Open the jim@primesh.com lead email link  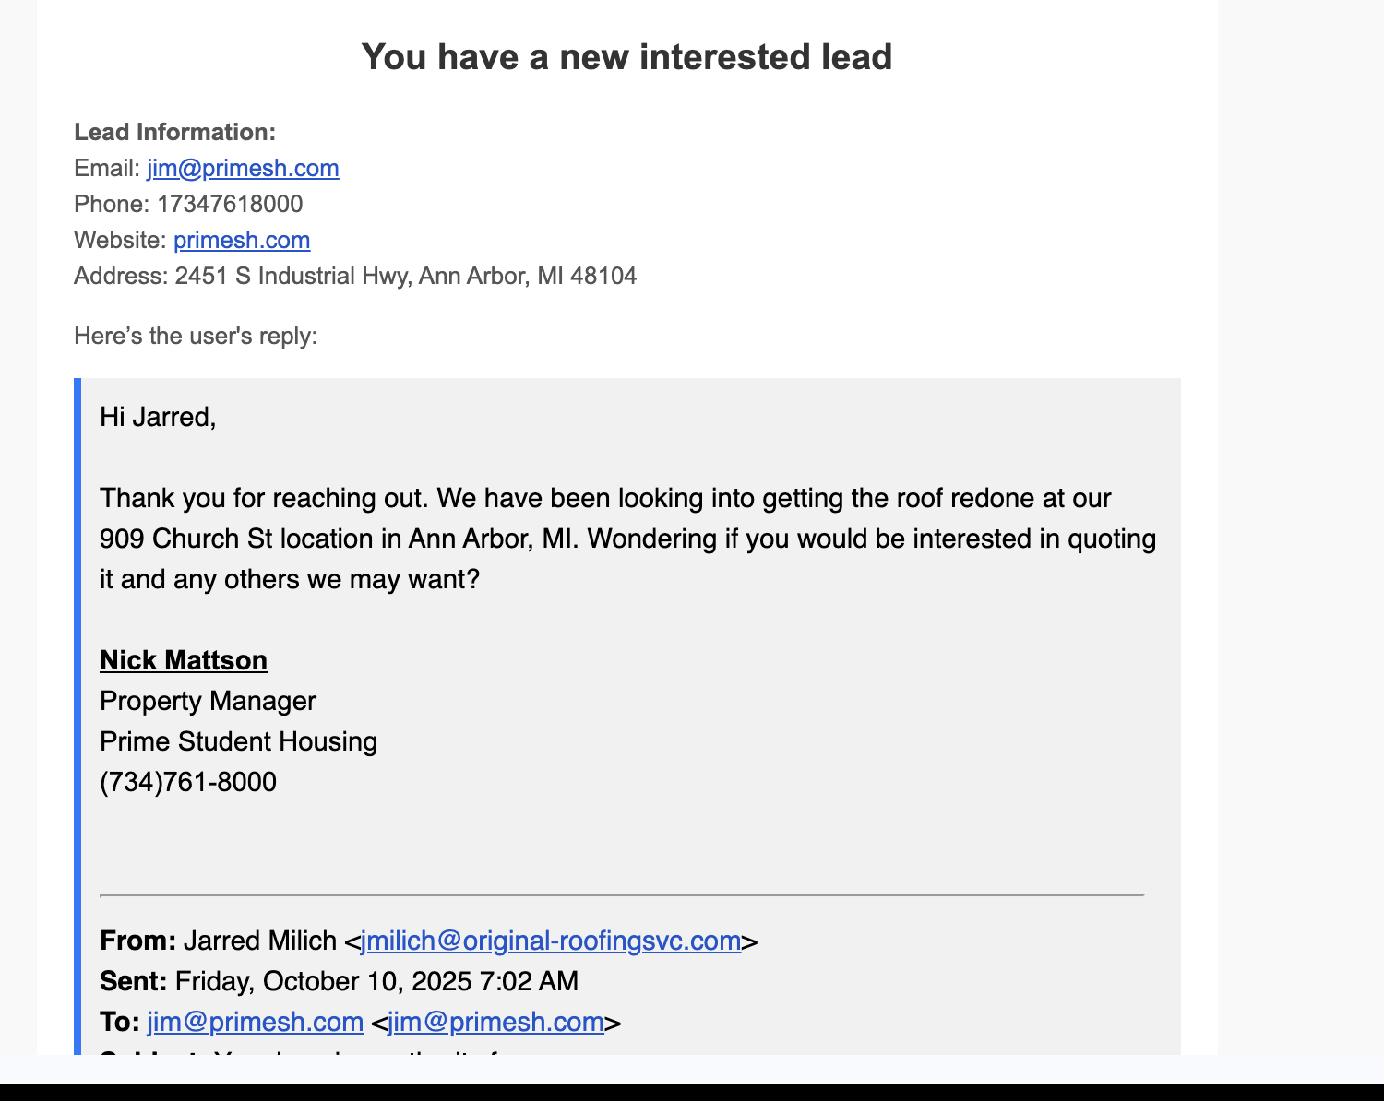[x=243, y=168]
